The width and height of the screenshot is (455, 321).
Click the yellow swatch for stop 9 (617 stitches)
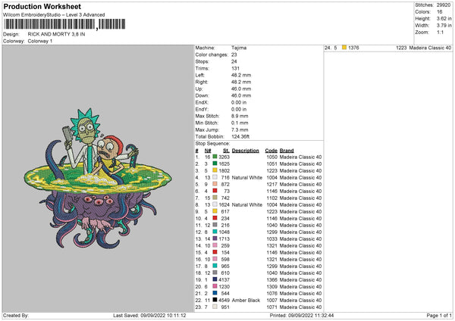click(x=215, y=211)
